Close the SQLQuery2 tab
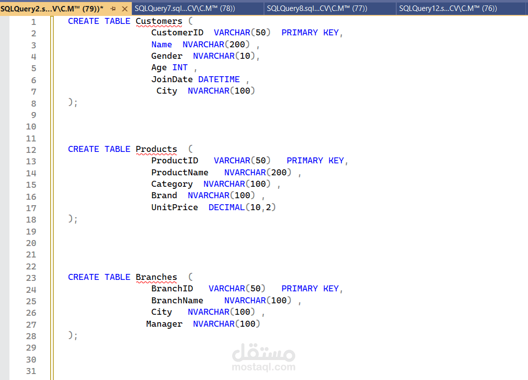 pos(125,9)
